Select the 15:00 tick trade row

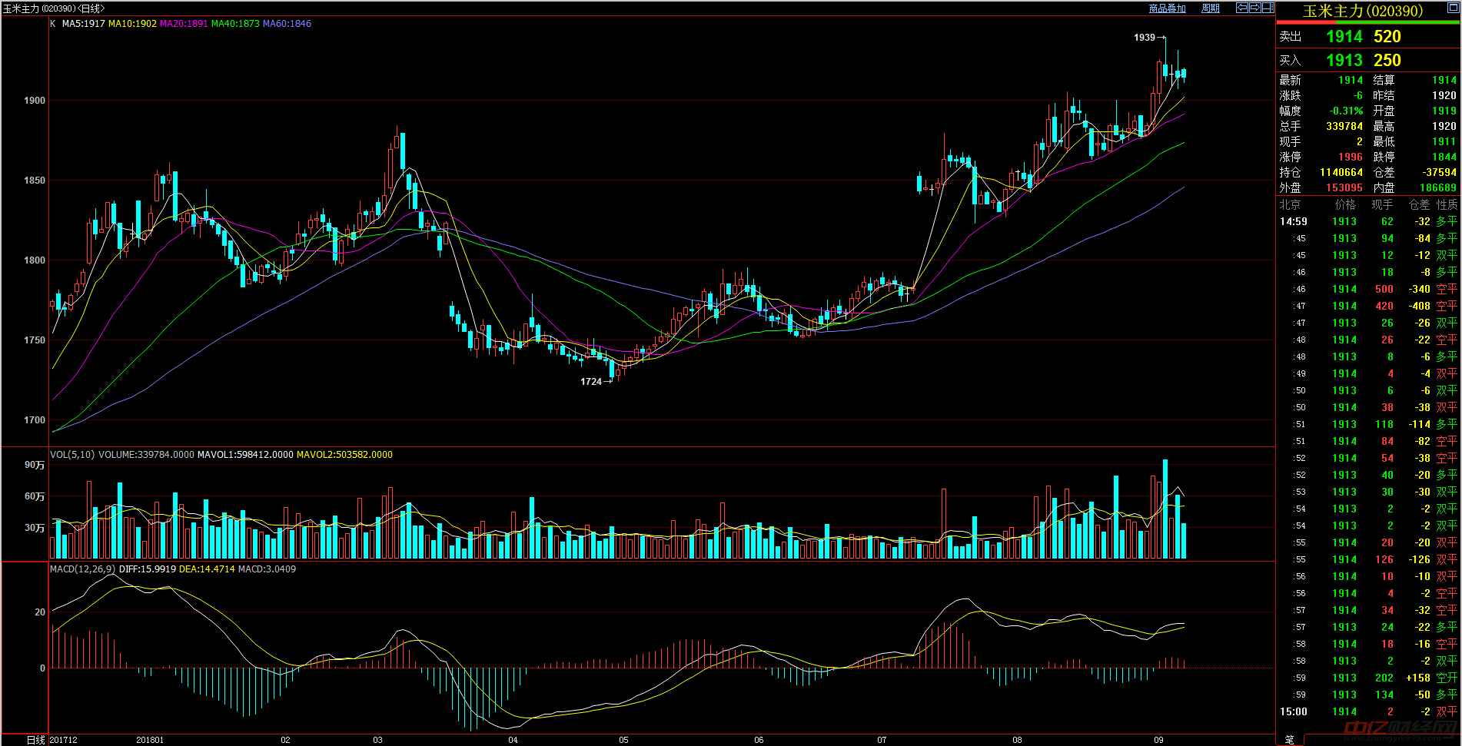(x=1368, y=711)
